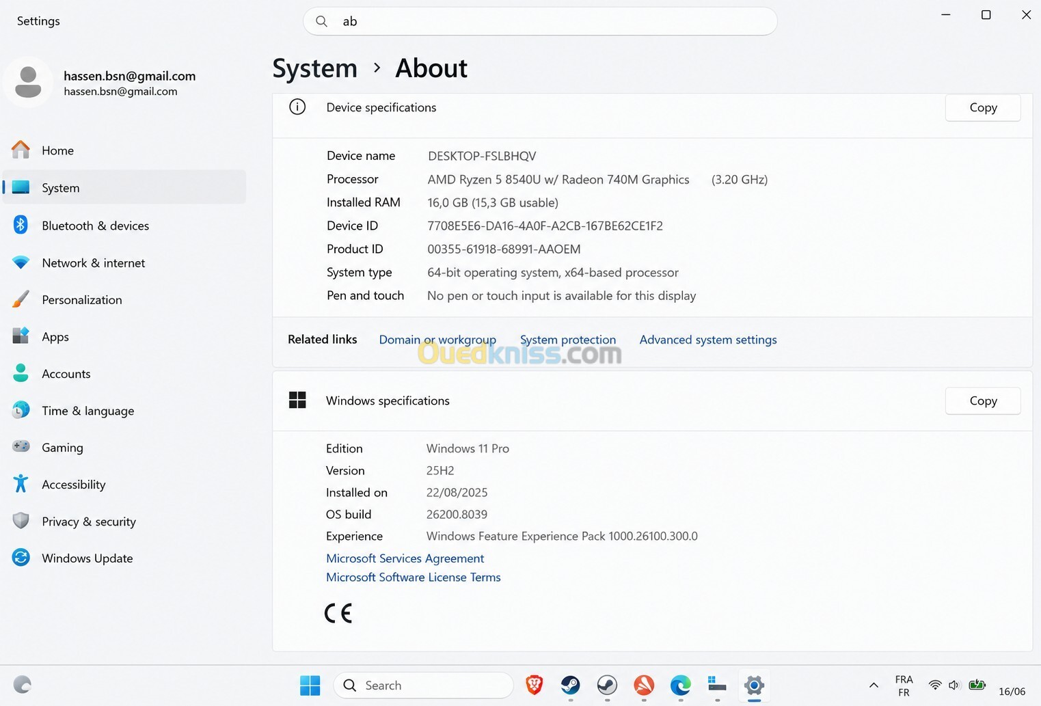Open the taskbar date showing 16/06
This screenshot has height=706, width=1041.
tap(1012, 692)
